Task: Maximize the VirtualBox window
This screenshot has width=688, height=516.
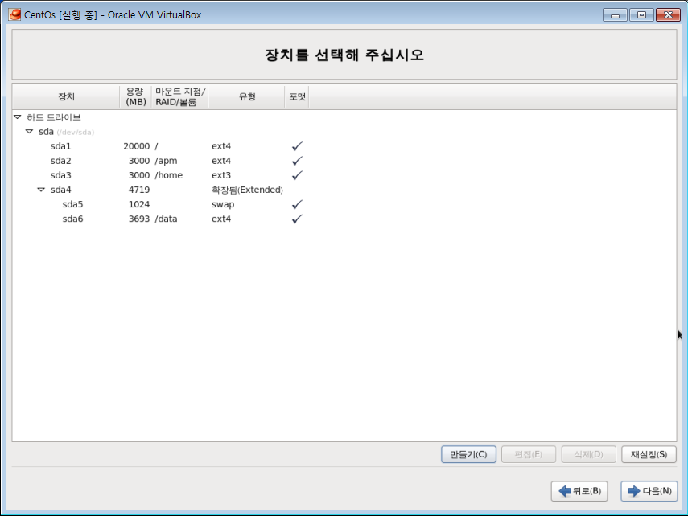Action: pos(641,15)
